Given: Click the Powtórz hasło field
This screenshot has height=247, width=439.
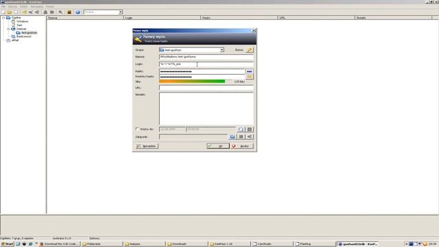Looking at the screenshot, I should (x=202, y=76).
